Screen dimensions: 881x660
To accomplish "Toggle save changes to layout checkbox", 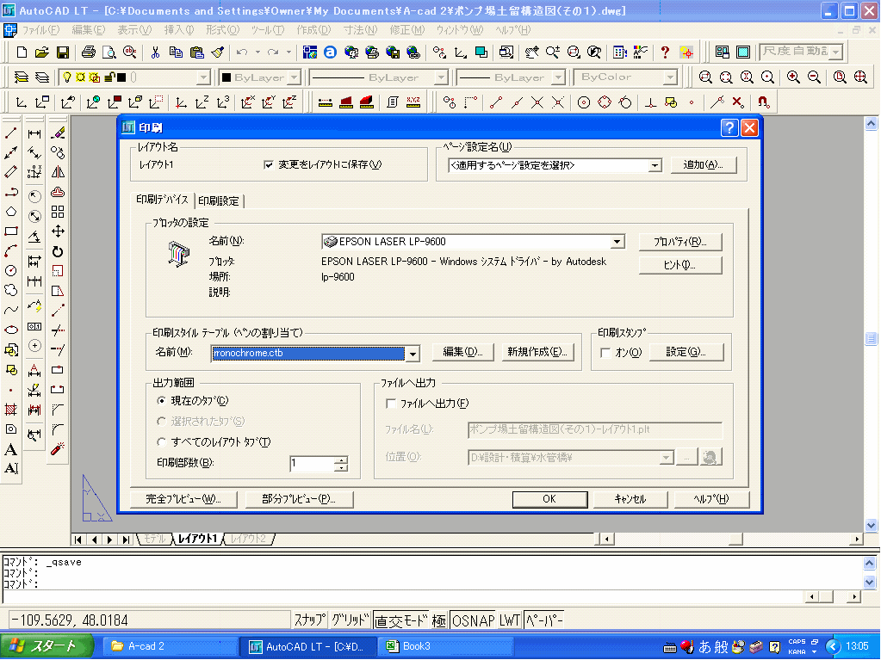I will 269,164.
